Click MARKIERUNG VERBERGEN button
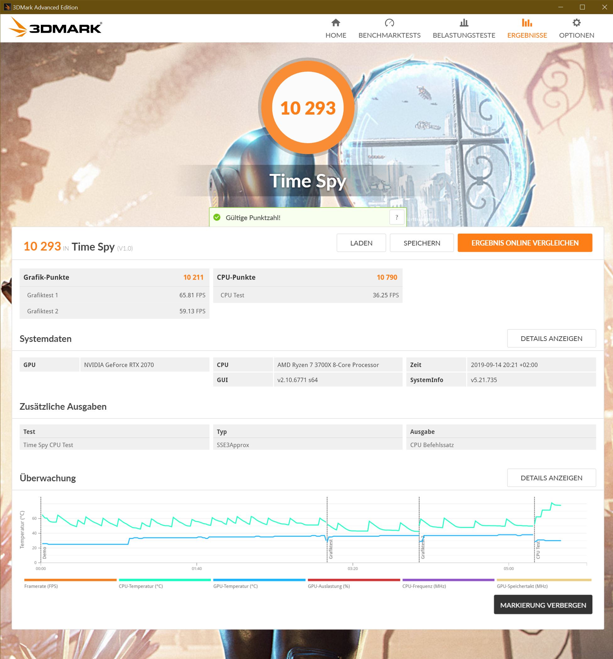Viewport: 613px width, 659px height. point(543,605)
